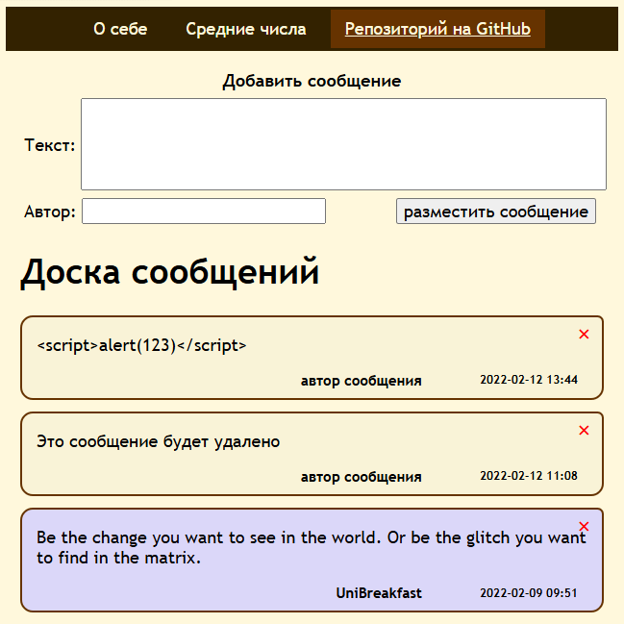This screenshot has width=624, height=624.
Task: Click the 'Текст:' label
Action: pos(50,145)
